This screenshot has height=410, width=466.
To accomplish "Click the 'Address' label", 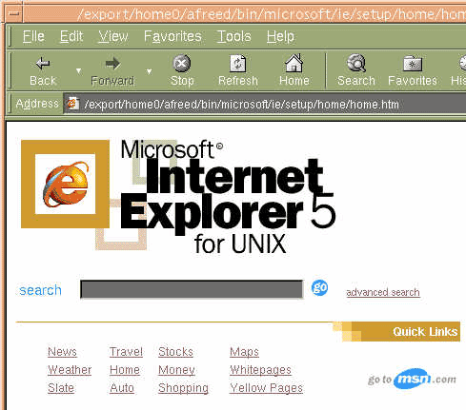I will [x=37, y=104].
